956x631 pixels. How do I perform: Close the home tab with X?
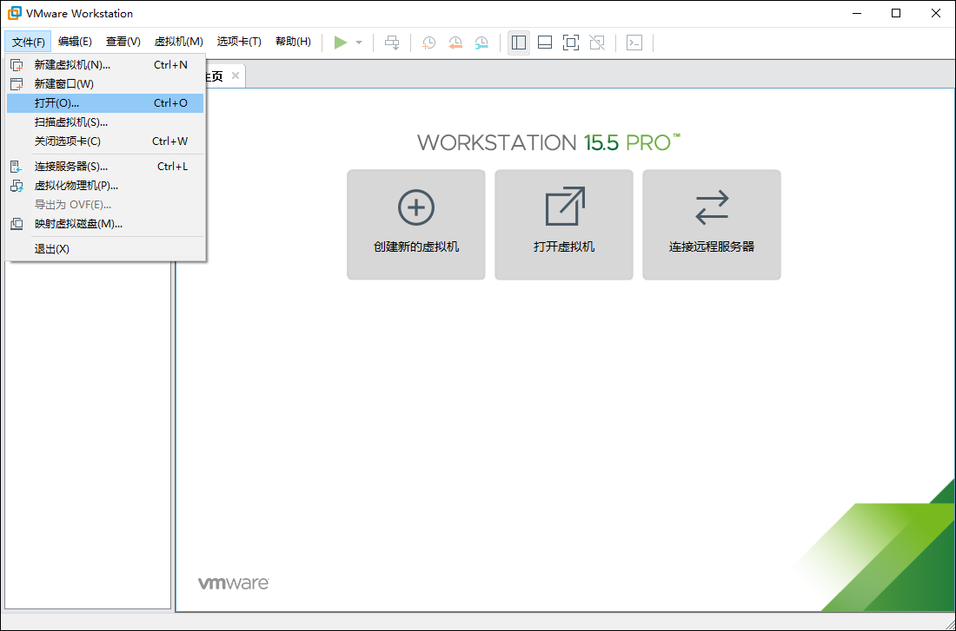pyautogui.click(x=236, y=76)
